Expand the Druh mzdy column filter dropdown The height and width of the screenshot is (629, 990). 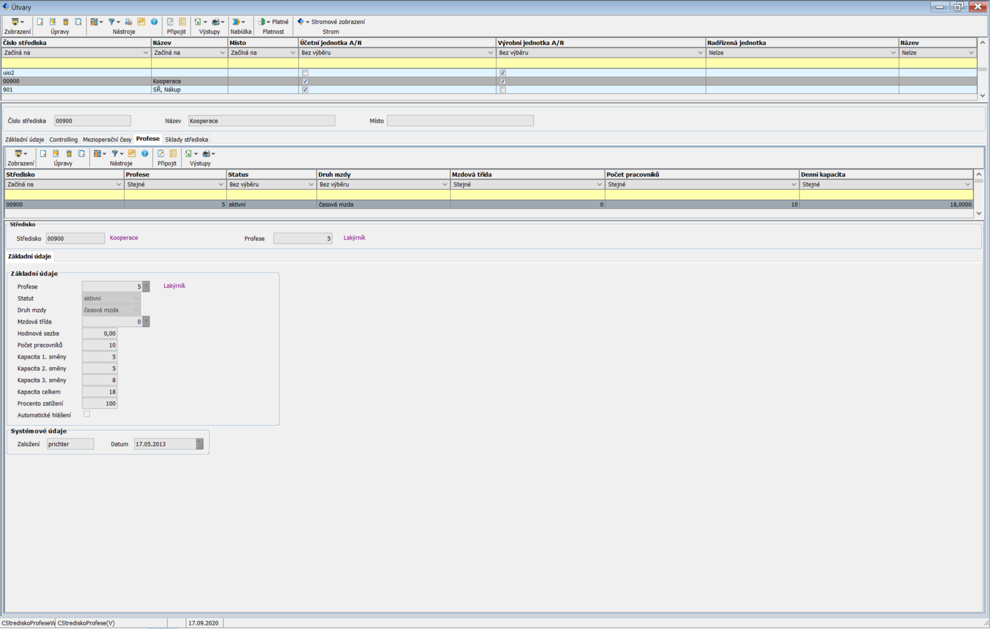[444, 185]
